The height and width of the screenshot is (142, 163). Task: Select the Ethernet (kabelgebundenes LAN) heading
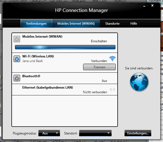pos(48,88)
